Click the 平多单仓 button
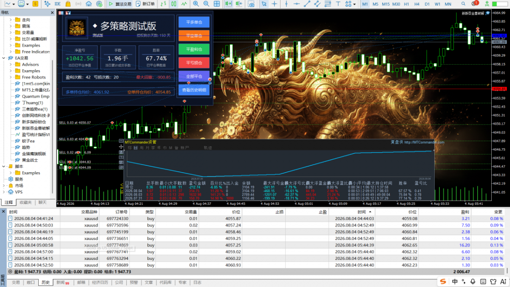This screenshot has width=510, height=287. [x=194, y=22]
